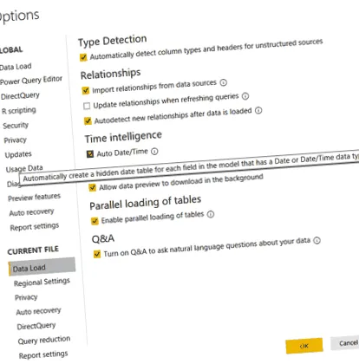Open Security settings
Screen dimensions: 359x364
(16, 126)
